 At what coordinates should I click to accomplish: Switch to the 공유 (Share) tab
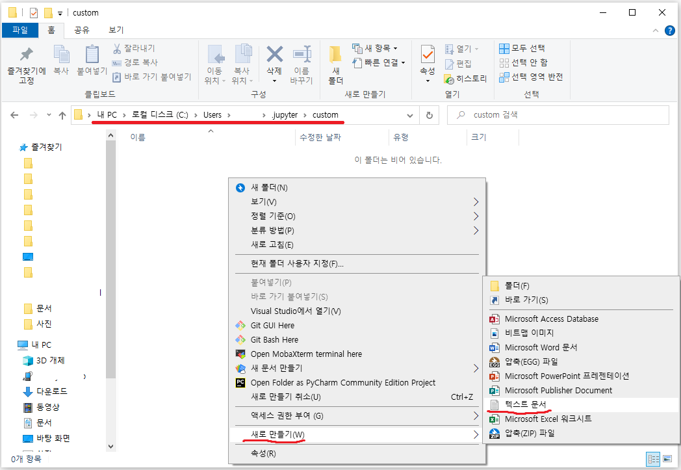tap(81, 30)
